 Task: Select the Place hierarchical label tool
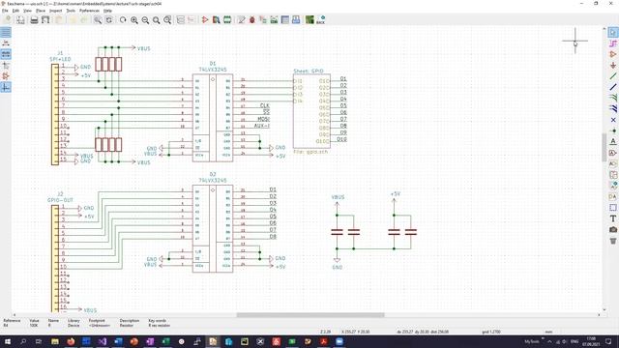click(613, 163)
